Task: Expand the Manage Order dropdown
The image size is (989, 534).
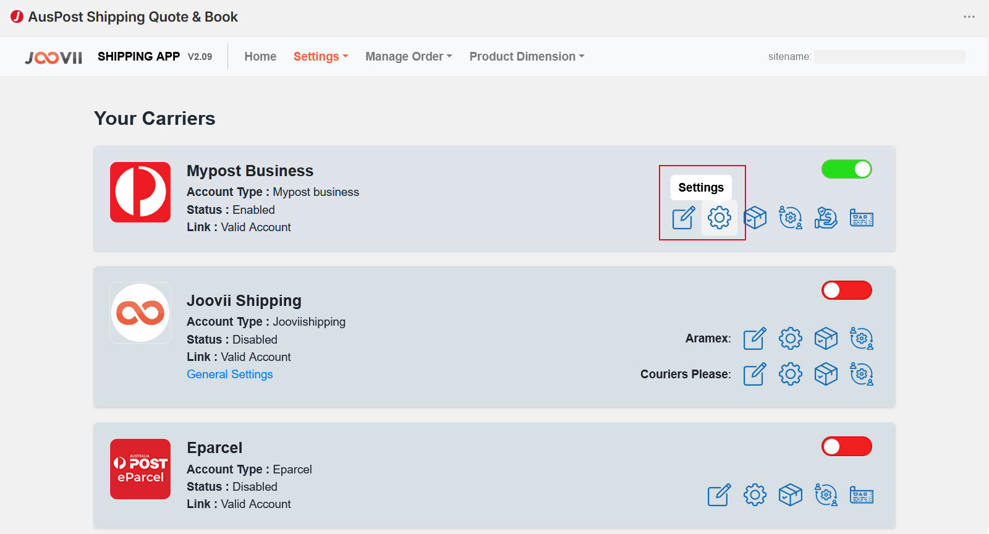Action: [x=409, y=56]
